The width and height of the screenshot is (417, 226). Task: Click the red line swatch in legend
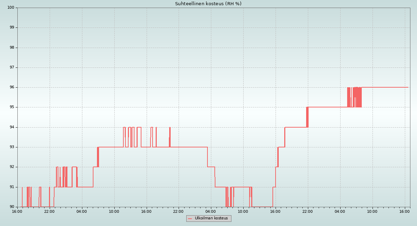coord(190,219)
